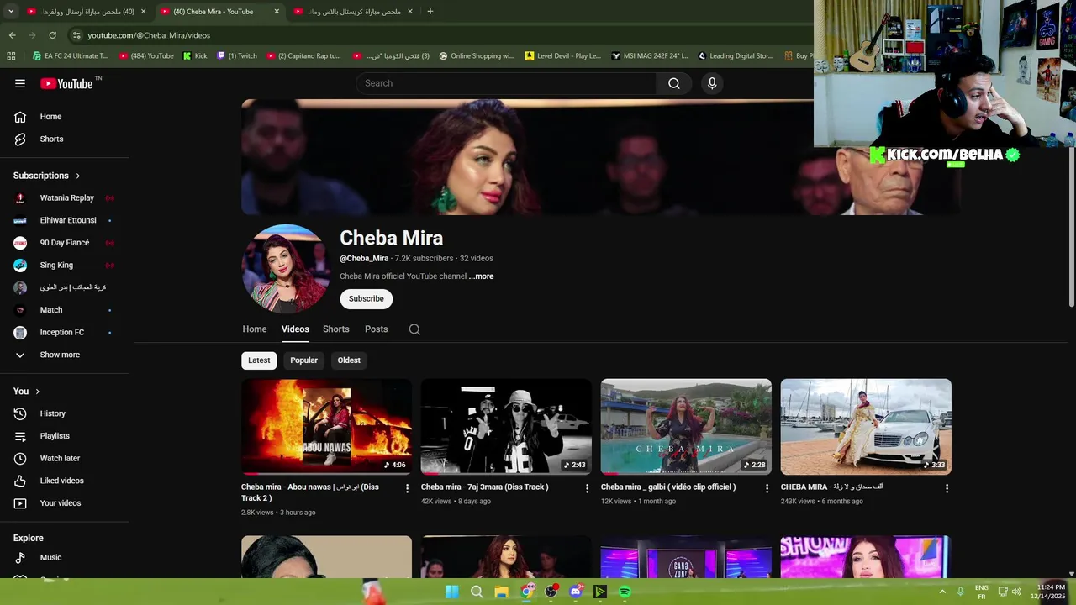
Task: Open Watania Replay subscription
Action: click(66, 198)
